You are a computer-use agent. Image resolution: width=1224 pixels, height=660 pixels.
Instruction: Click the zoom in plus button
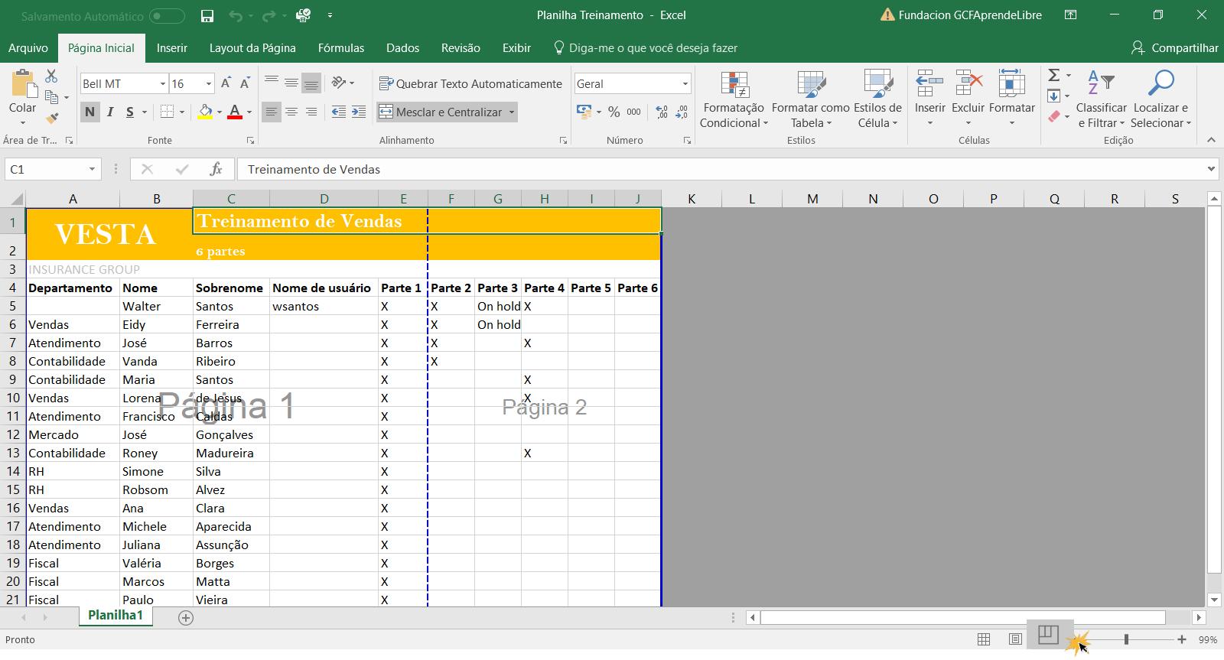(1182, 639)
